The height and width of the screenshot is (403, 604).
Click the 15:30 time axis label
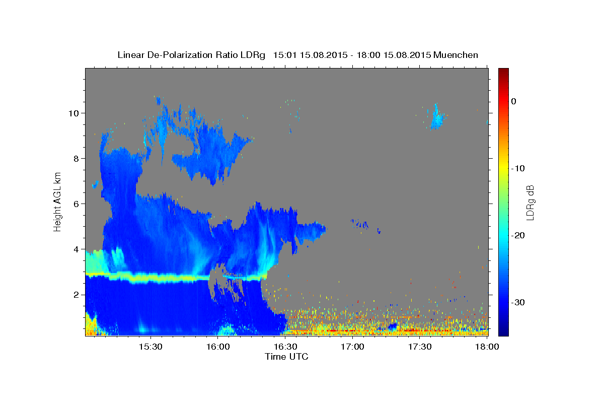point(150,347)
